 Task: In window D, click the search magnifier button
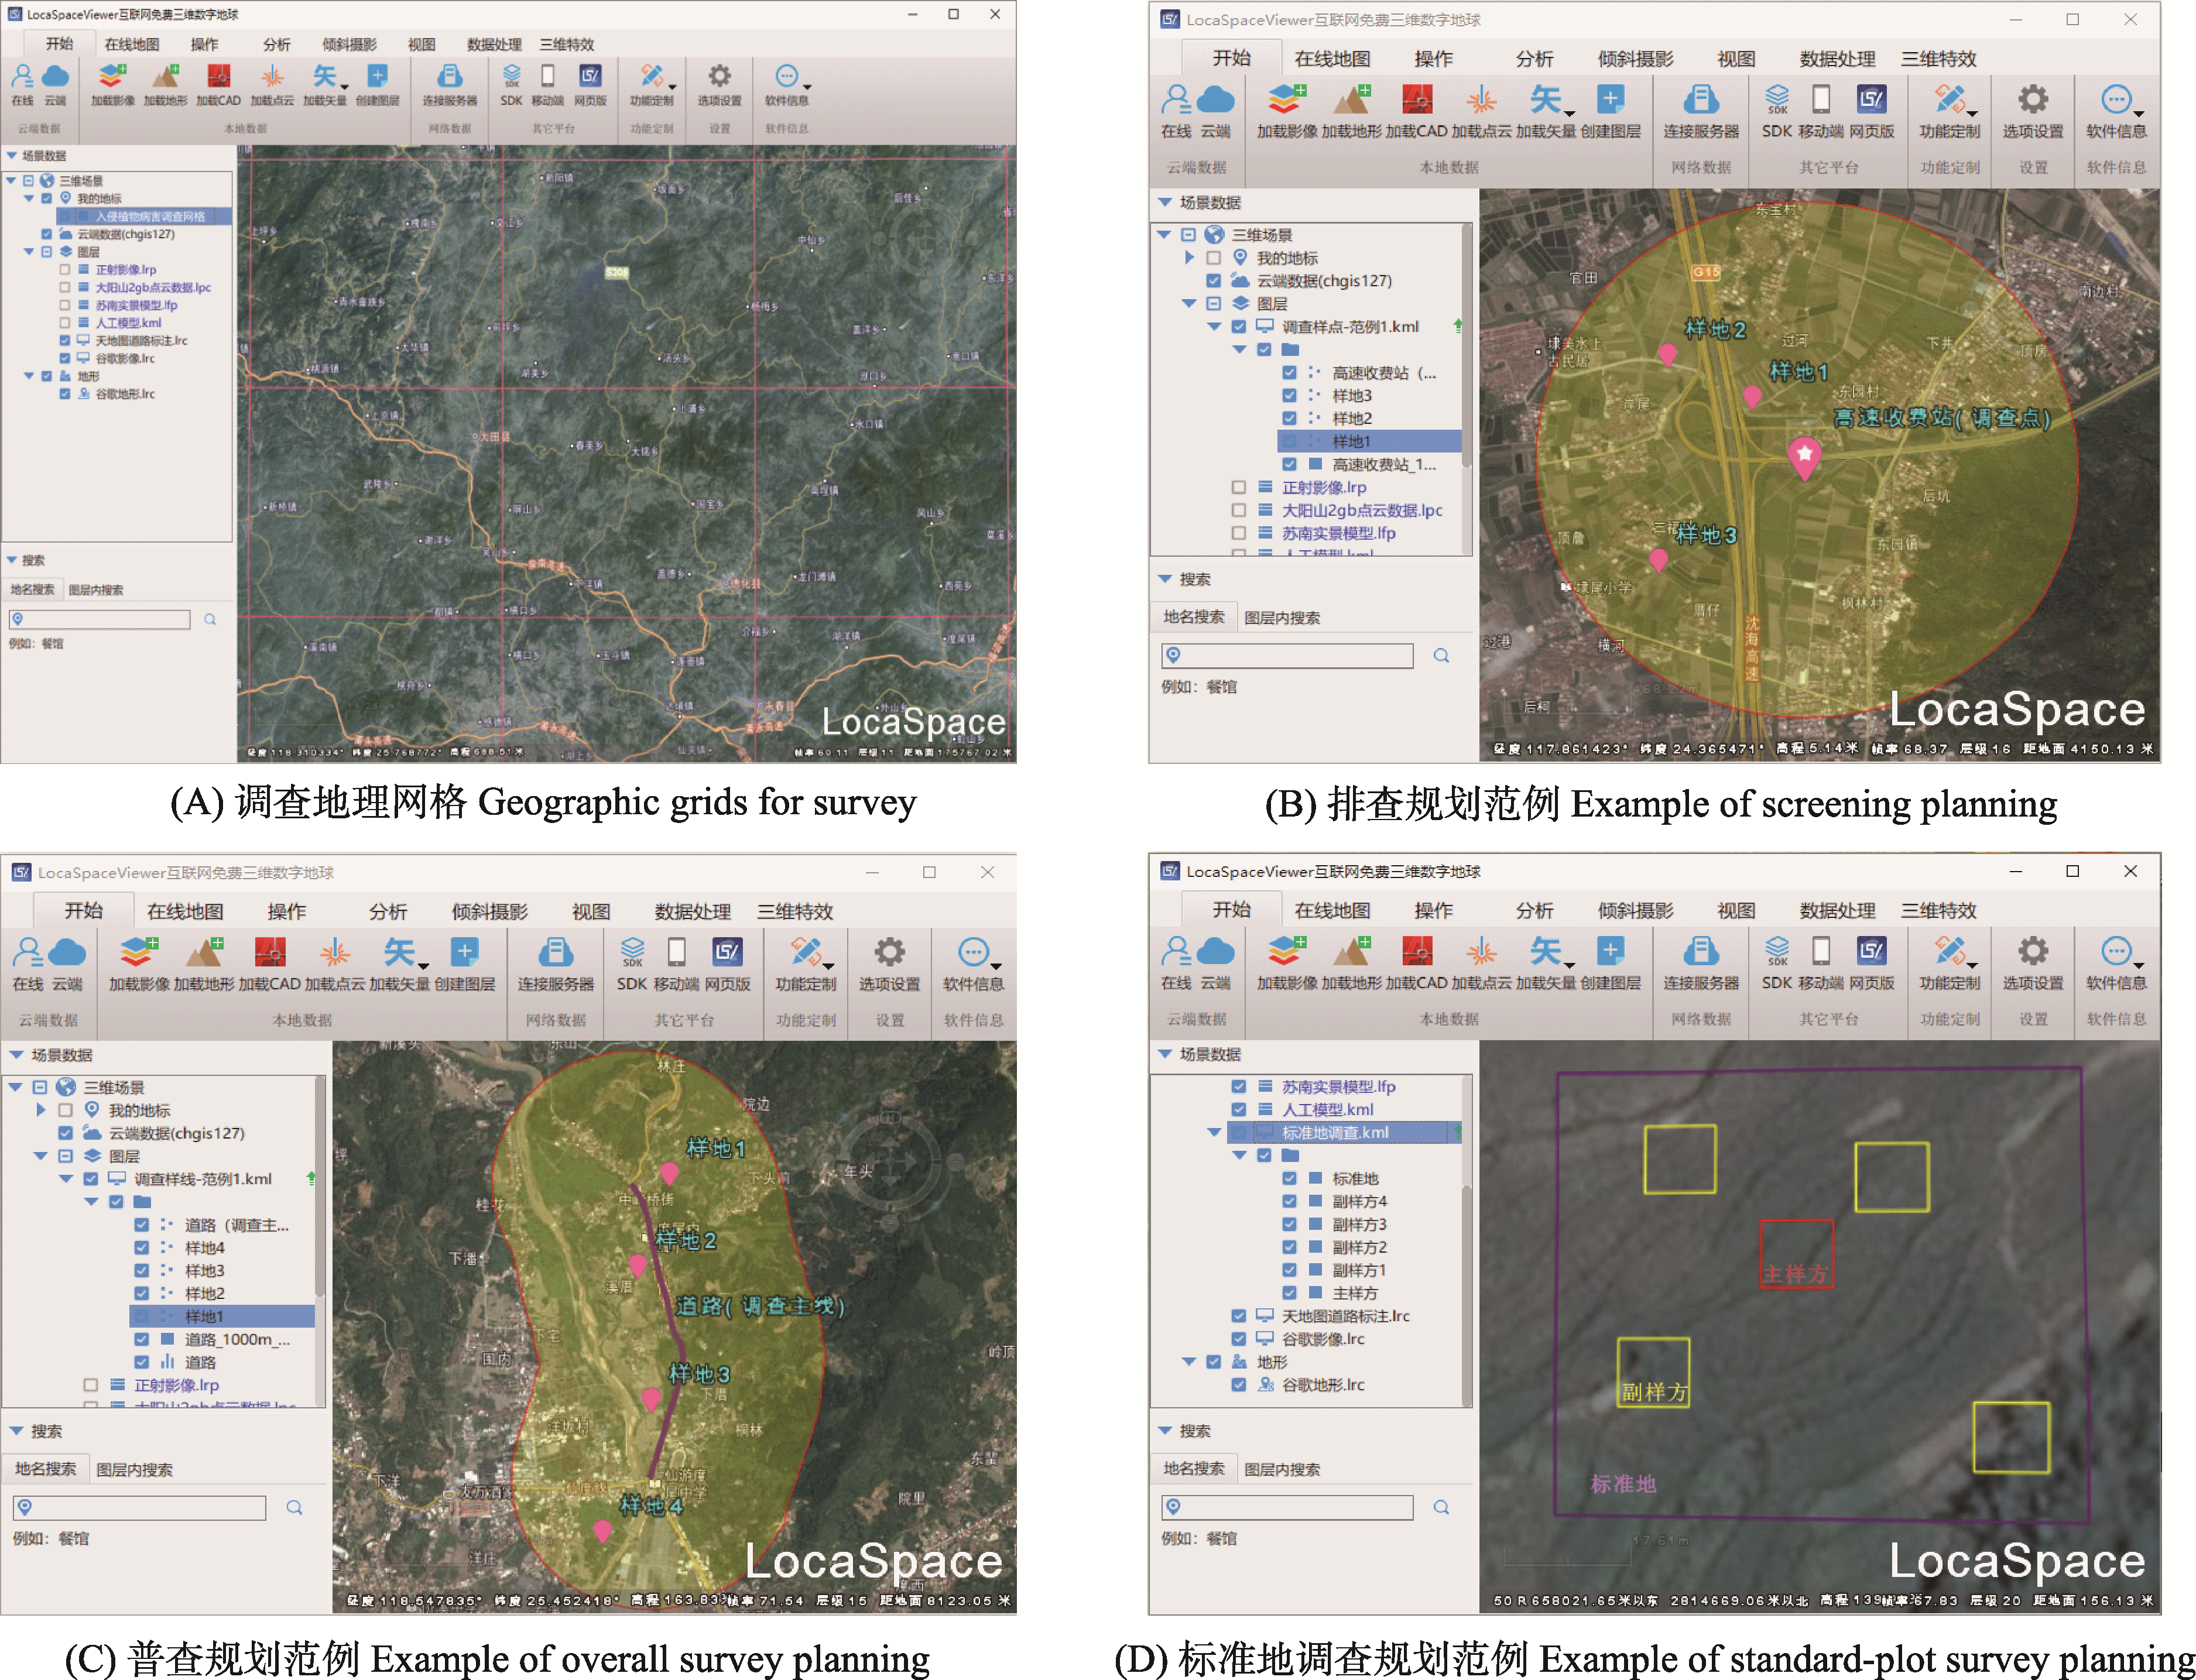click(x=1441, y=1506)
